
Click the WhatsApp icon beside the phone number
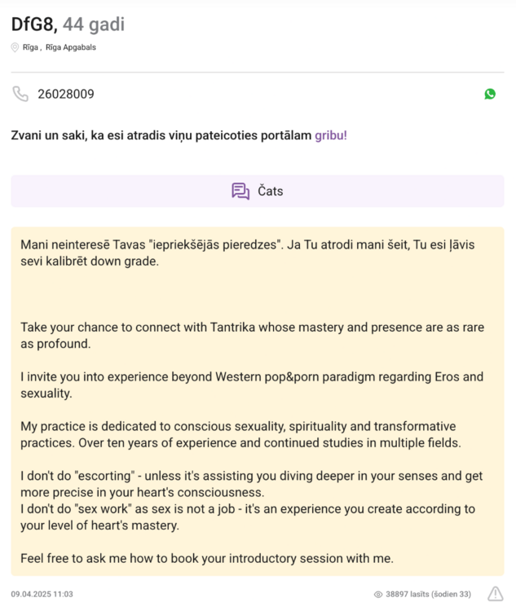coord(490,94)
